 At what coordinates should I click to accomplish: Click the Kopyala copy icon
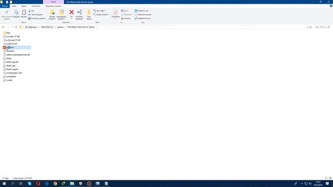pyautogui.click(x=16, y=12)
